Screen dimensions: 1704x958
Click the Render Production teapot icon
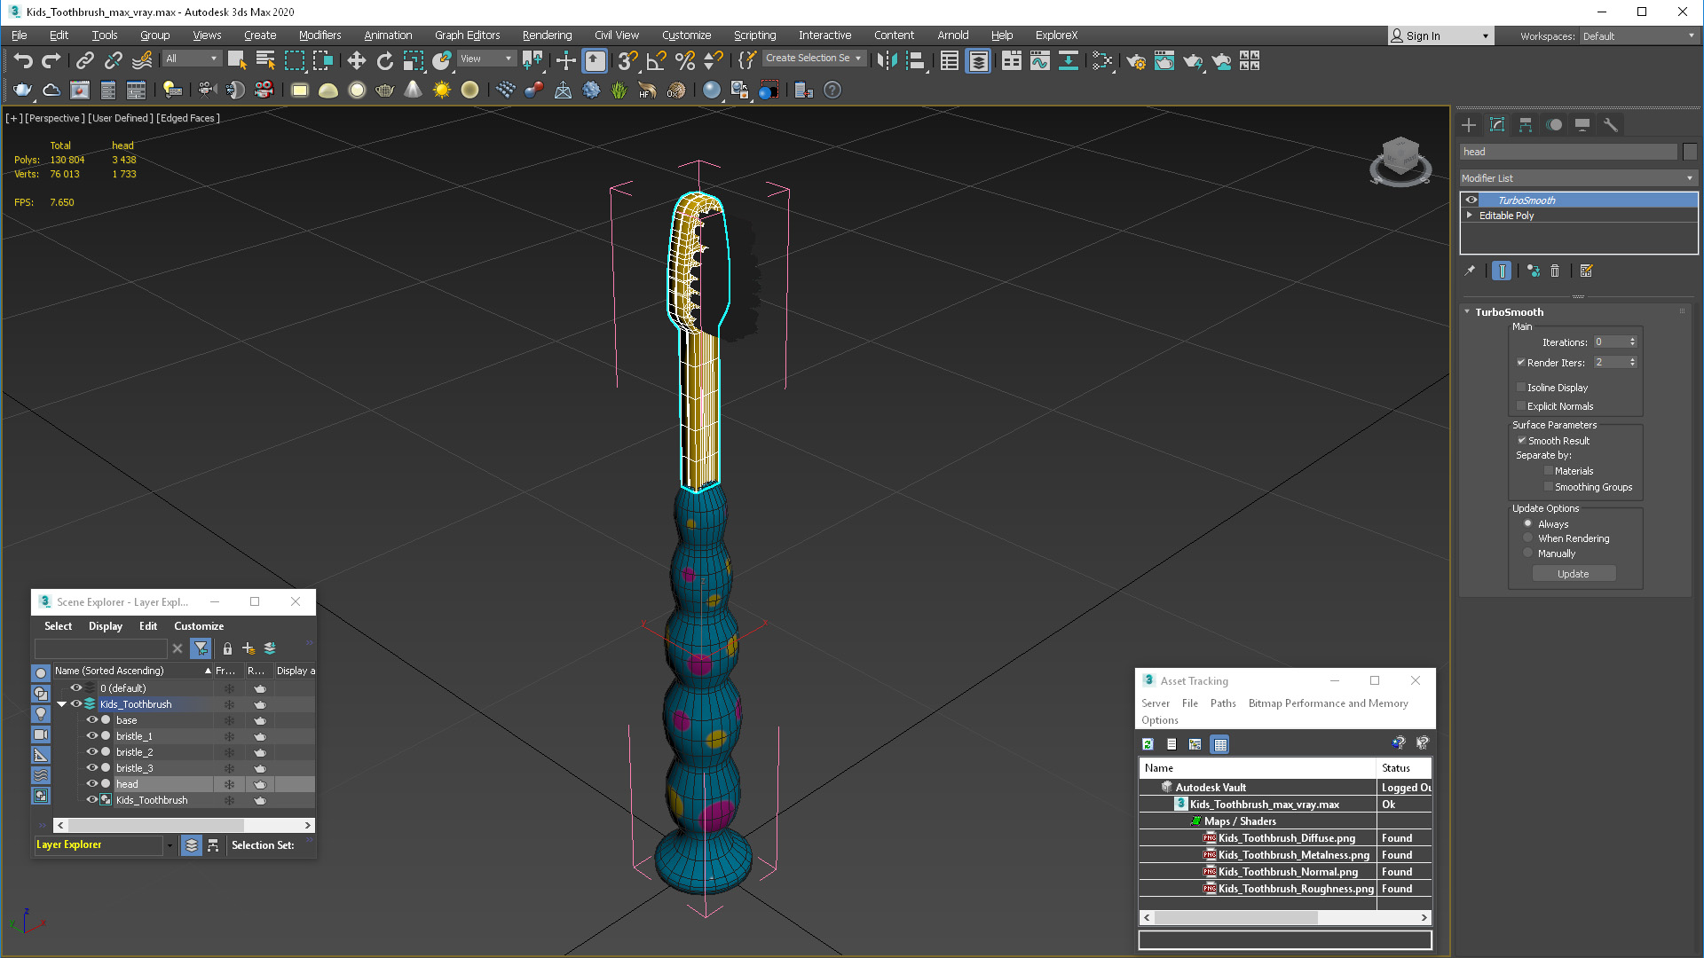pos(1193,60)
